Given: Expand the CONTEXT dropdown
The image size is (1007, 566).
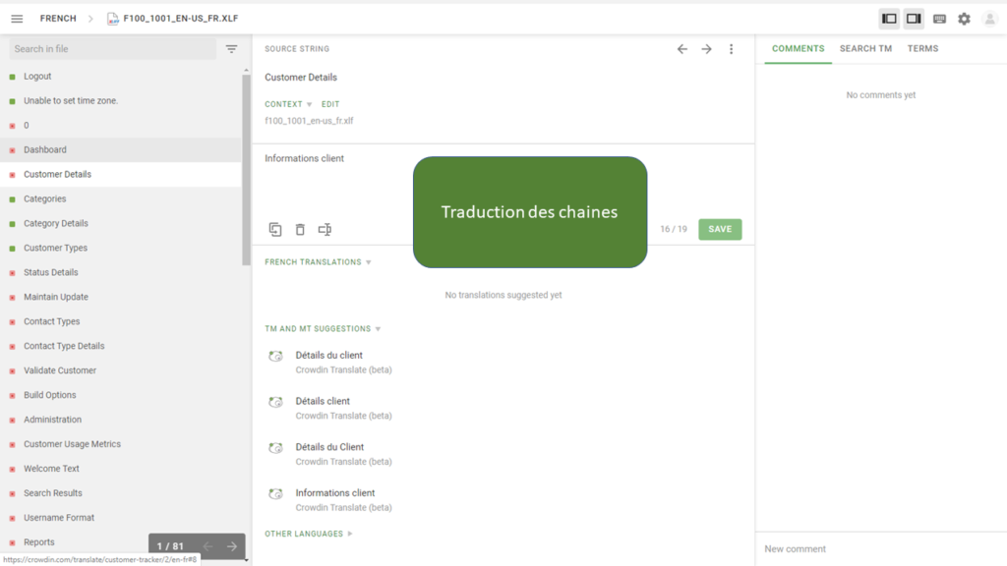Looking at the screenshot, I should coord(288,104).
